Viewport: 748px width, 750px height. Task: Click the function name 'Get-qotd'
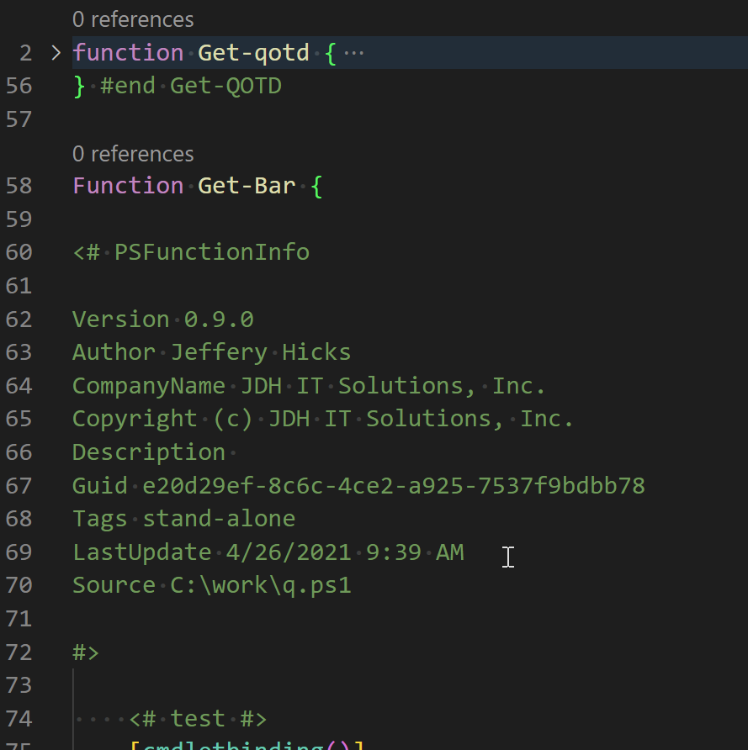(x=253, y=53)
